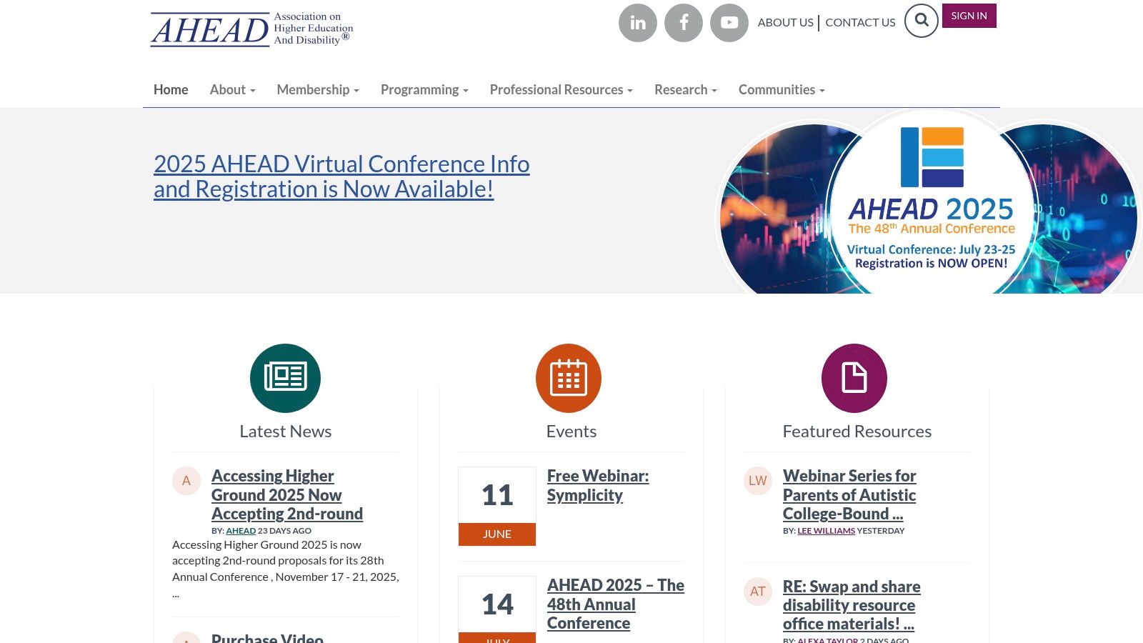
Task: Expand the Membership dropdown menu
Action: [318, 89]
